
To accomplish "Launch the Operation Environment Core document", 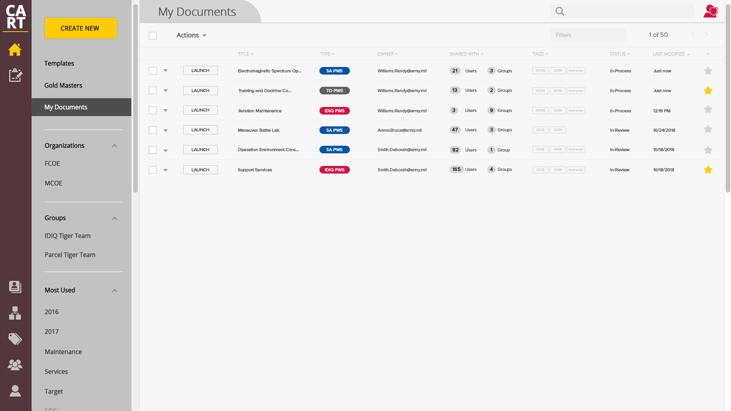I will 200,150.
